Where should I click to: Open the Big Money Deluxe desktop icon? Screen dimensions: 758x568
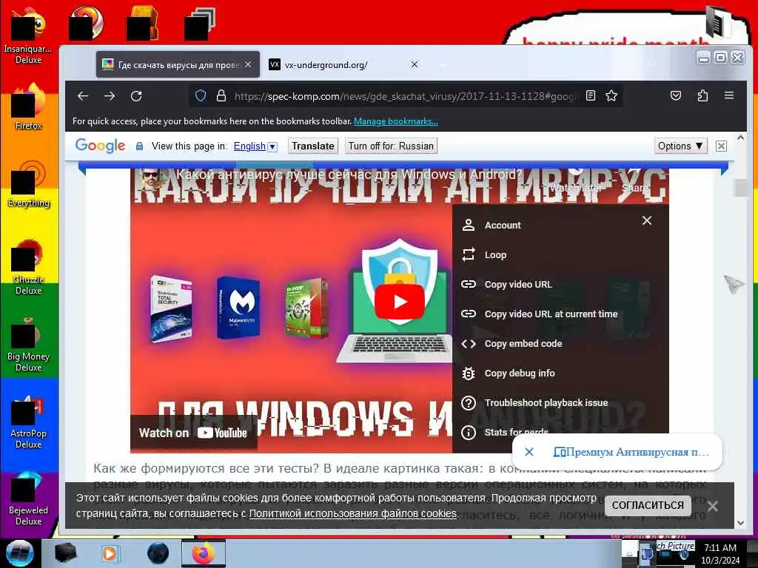[28, 344]
